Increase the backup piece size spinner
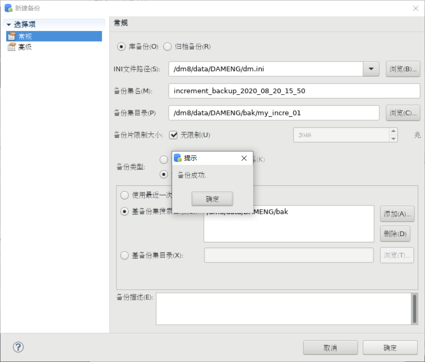425x362 pixels. [393, 131]
